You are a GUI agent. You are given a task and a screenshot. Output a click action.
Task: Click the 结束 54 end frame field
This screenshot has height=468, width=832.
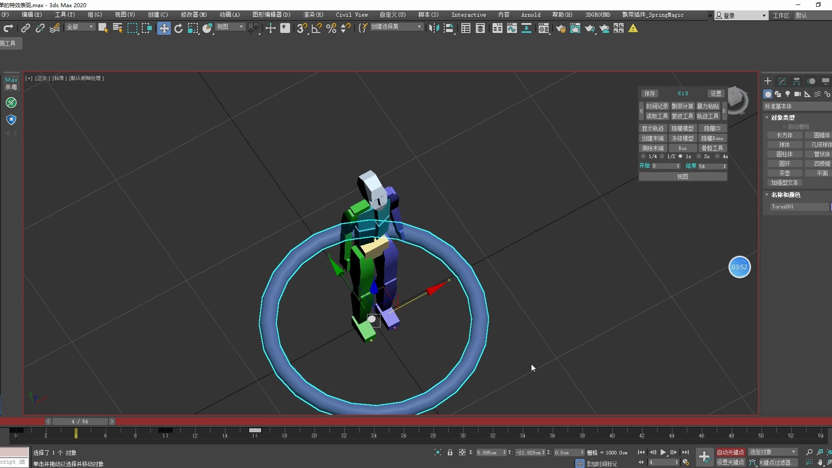pos(712,166)
